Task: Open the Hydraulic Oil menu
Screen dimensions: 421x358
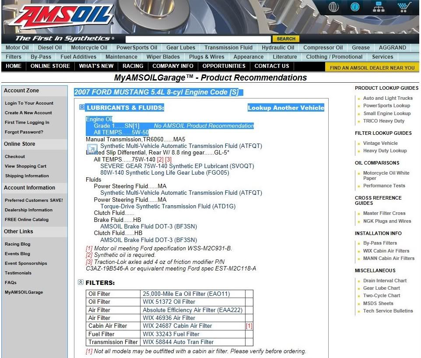Action: (278, 48)
